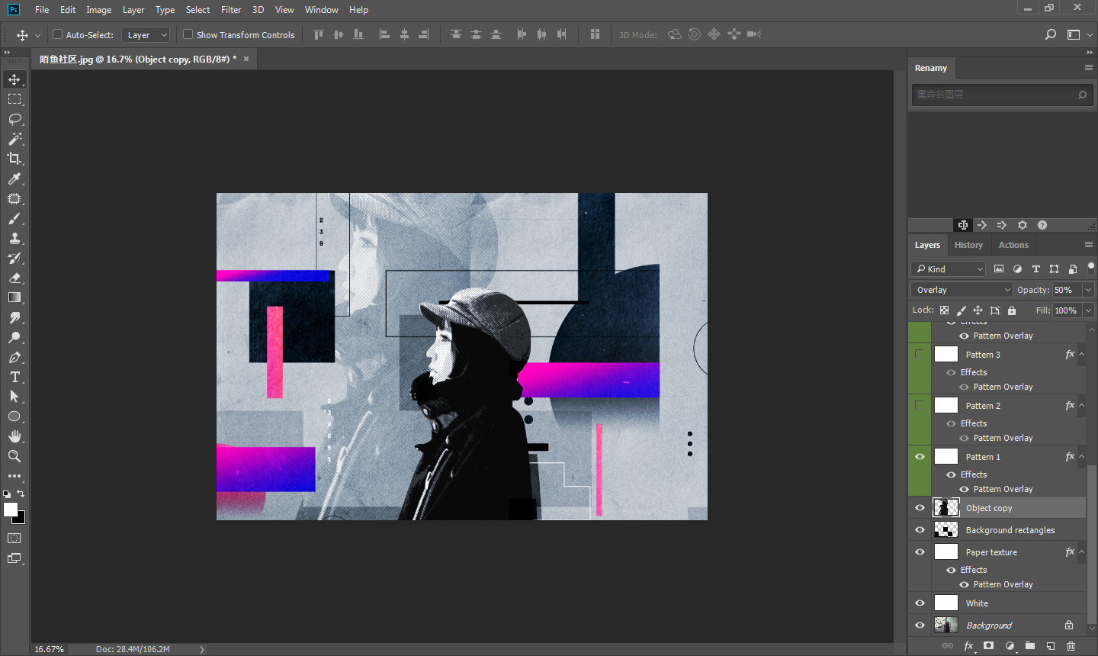Create a new layer group
1098x656 pixels.
(x=1030, y=646)
